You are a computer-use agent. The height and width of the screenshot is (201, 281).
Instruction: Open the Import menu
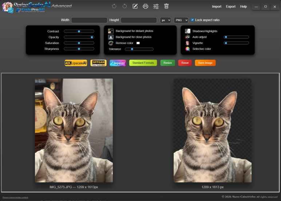(217, 7)
